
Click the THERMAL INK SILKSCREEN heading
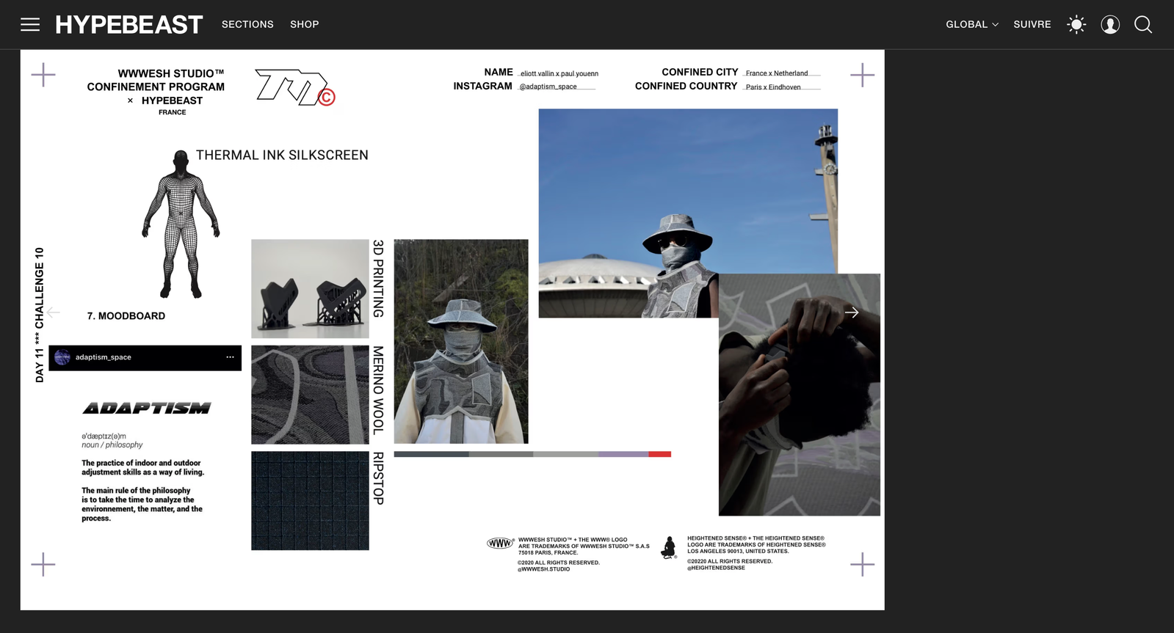[x=282, y=155]
